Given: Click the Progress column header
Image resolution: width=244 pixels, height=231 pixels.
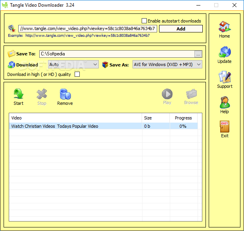Looking at the screenshot, I should tap(183, 118).
